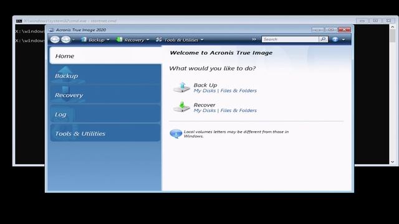Screen dimensions: 399x224
Task: Click My Disks link under Recover
Action: 204,111
